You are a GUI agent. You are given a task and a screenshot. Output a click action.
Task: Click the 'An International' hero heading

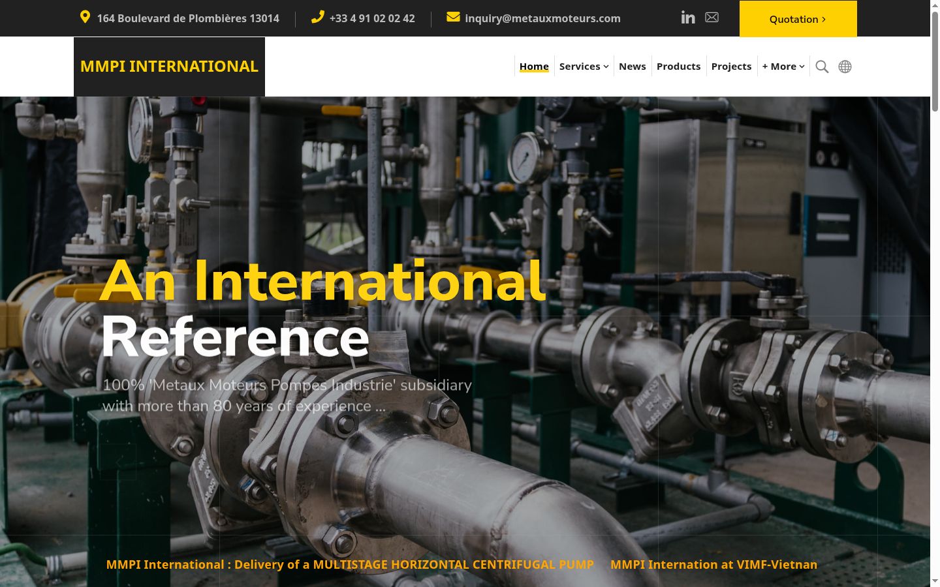322,280
